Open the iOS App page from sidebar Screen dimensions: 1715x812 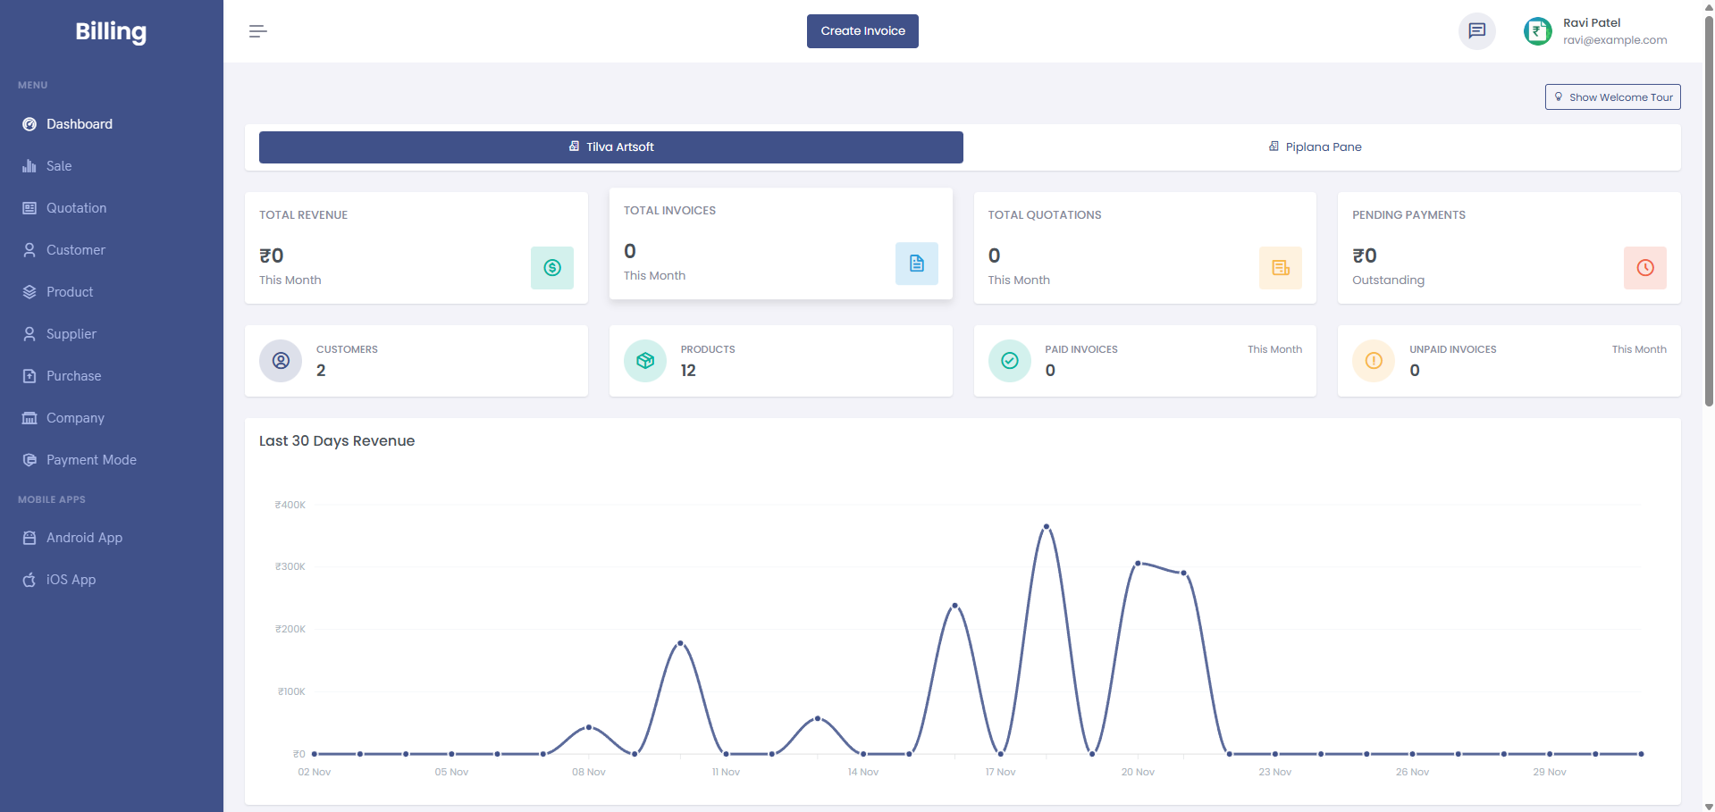[71, 580]
